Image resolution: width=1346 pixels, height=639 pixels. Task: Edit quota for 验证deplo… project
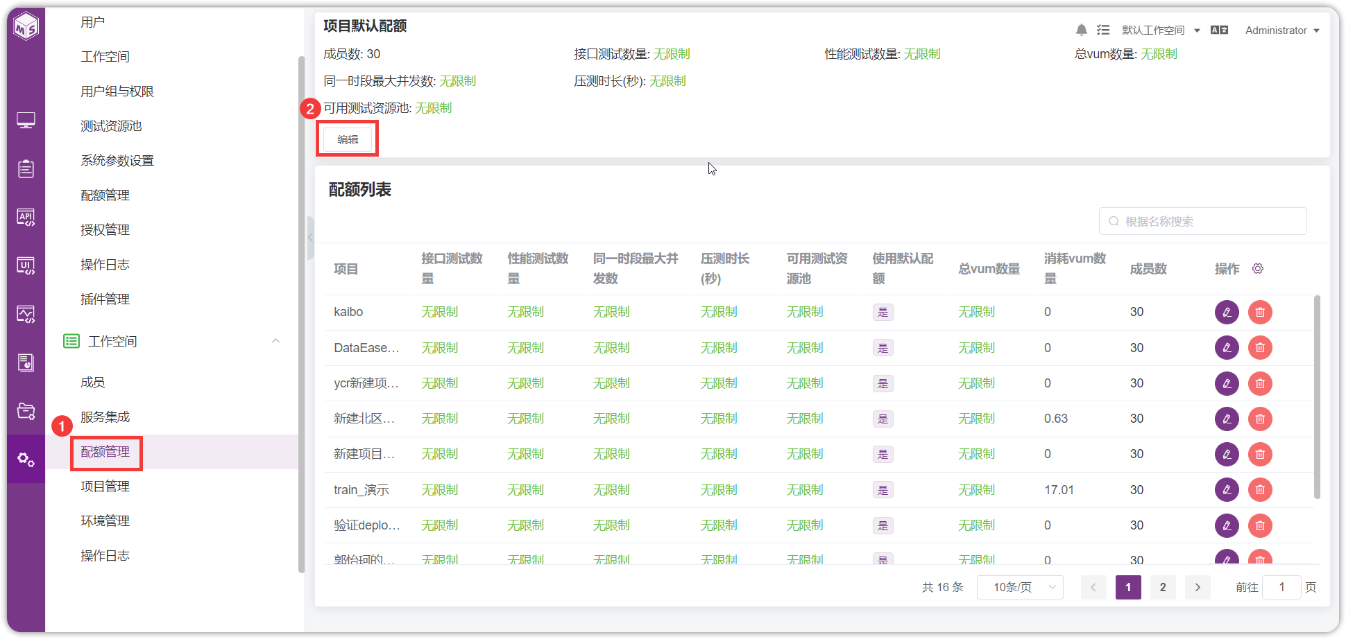click(x=1227, y=525)
